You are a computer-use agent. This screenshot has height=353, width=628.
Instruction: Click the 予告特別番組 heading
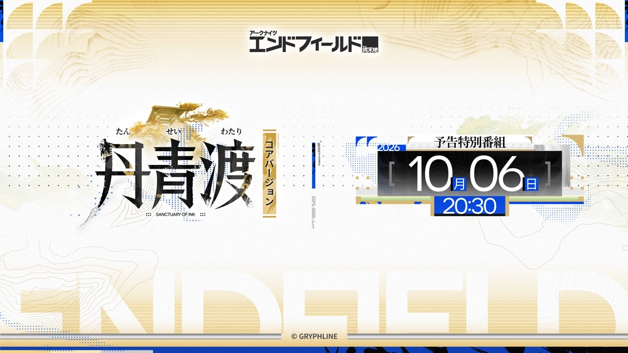470,142
